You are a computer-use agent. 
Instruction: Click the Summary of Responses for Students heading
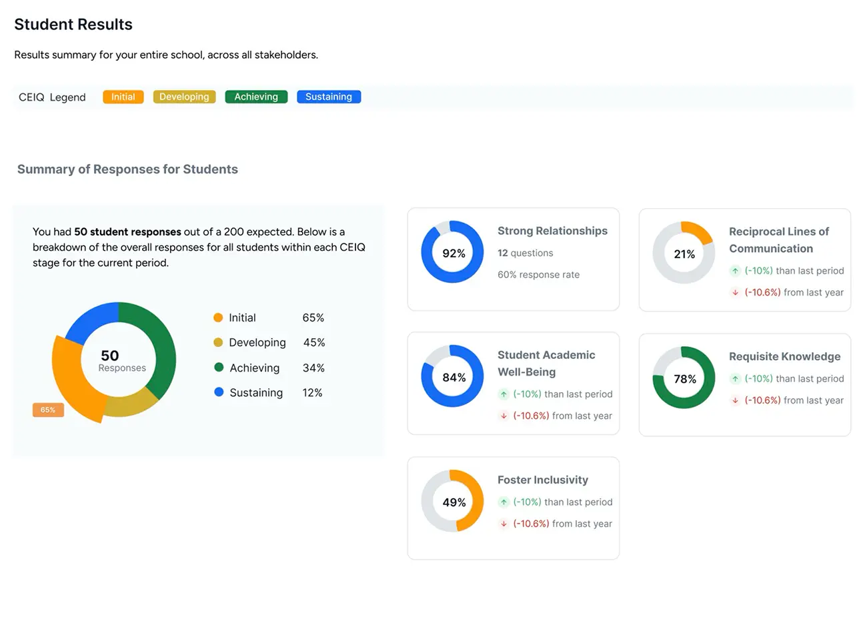coord(127,169)
